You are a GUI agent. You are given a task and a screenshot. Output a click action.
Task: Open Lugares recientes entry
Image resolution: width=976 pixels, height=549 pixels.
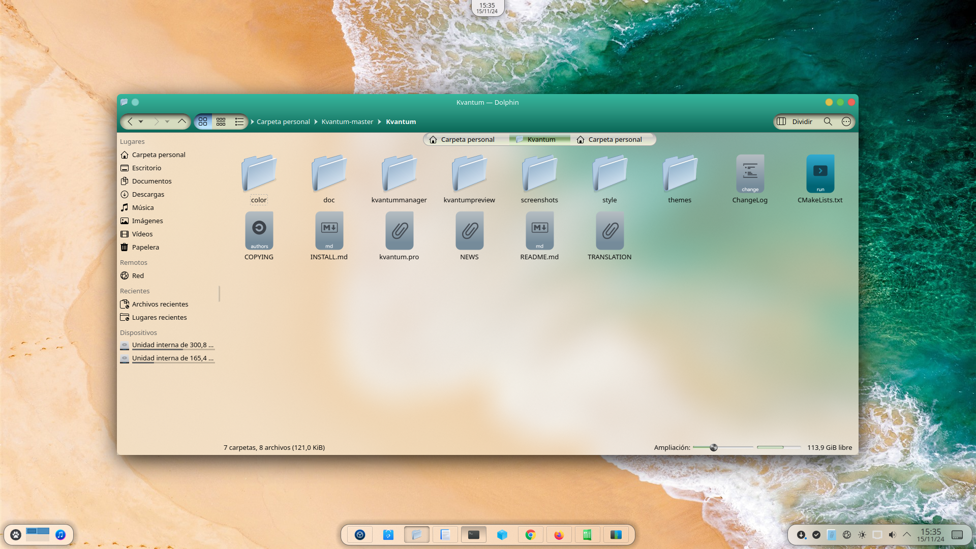click(168, 317)
